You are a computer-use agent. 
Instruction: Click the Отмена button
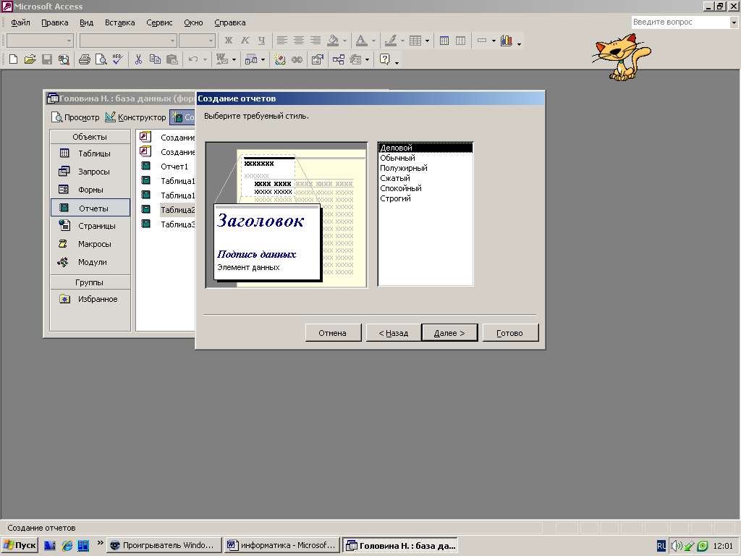click(333, 333)
